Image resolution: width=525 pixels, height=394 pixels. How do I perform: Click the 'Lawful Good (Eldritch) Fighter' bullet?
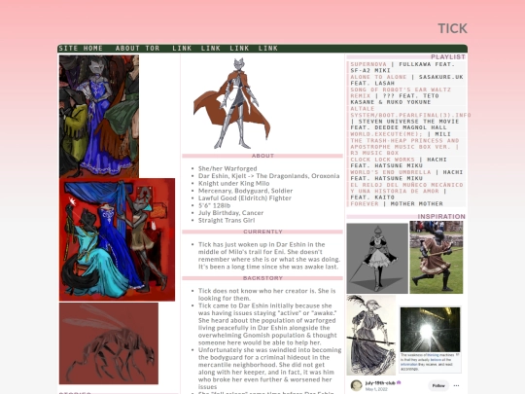[245, 198]
